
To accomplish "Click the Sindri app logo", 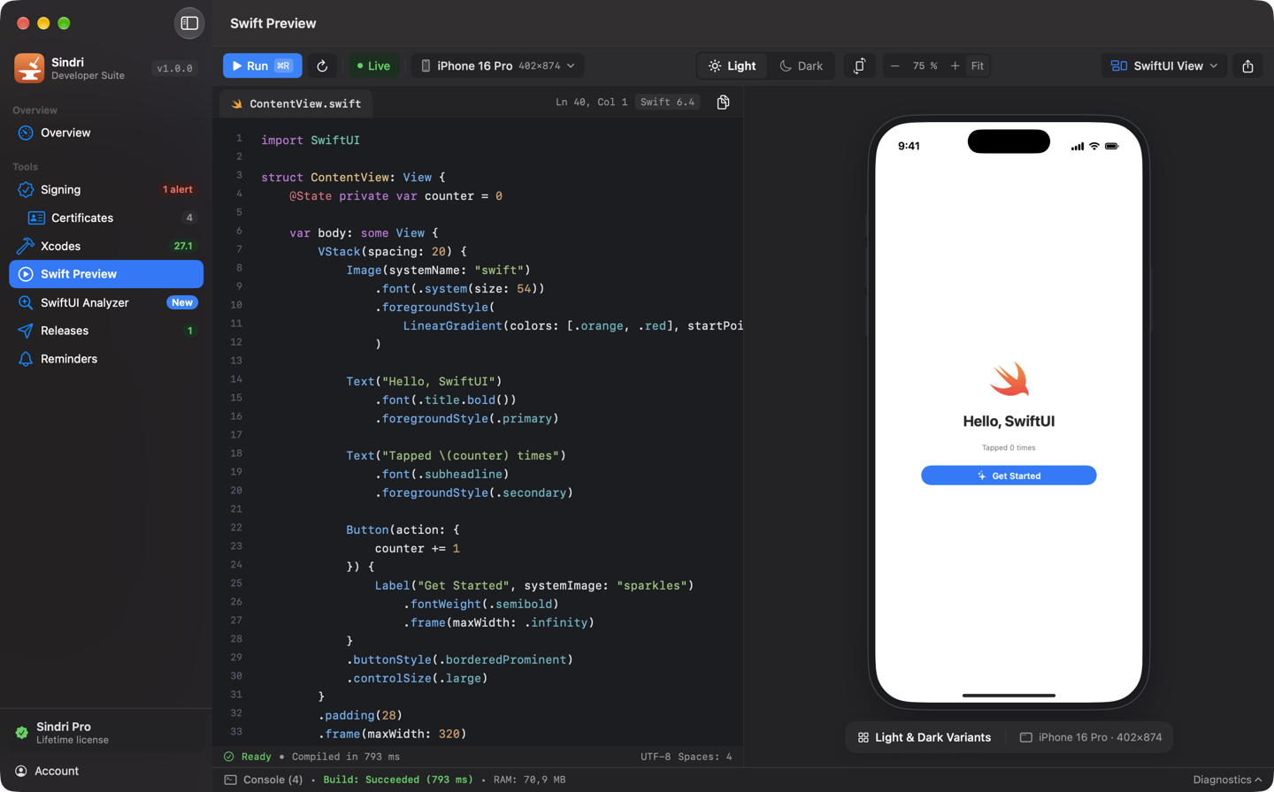I will click(x=29, y=68).
